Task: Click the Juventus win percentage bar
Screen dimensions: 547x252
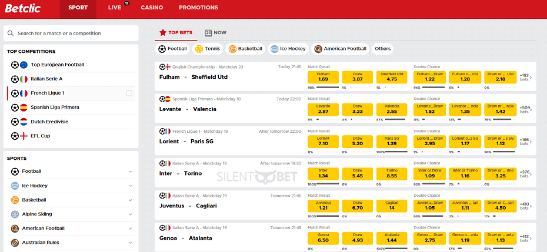Action: tap(327, 216)
